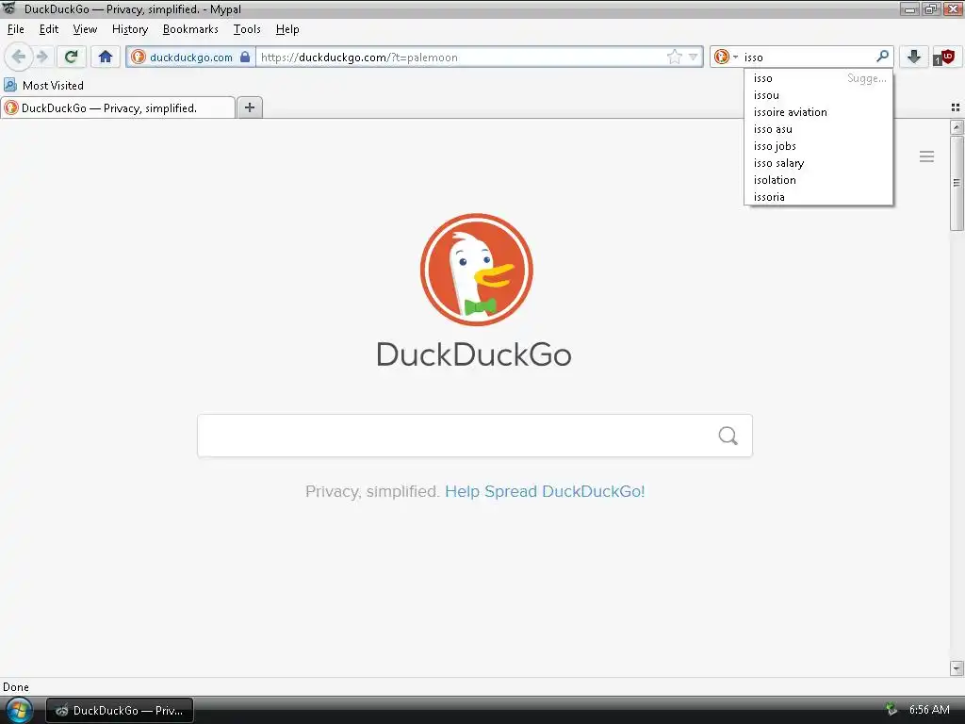Go to the Home page
Viewport: 965px width, 724px height.
(x=106, y=58)
